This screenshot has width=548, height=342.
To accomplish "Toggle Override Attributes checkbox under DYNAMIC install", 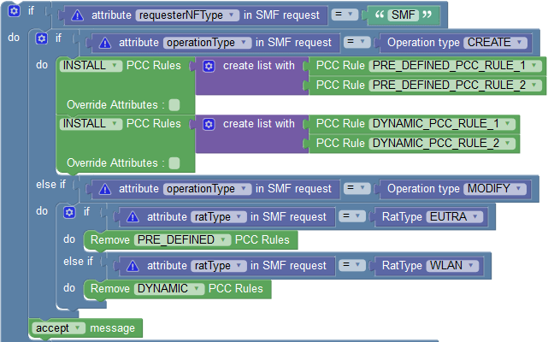I will [174, 162].
